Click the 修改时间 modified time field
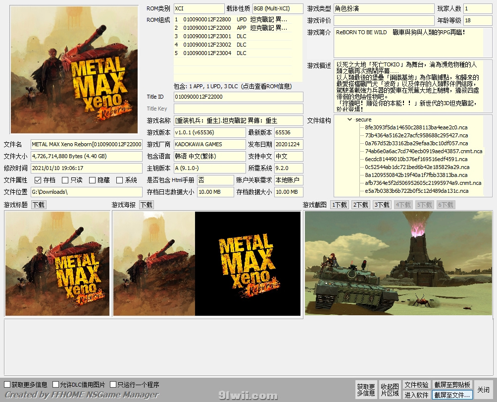Screen dimensions: 497x402 [x=86, y=168]
